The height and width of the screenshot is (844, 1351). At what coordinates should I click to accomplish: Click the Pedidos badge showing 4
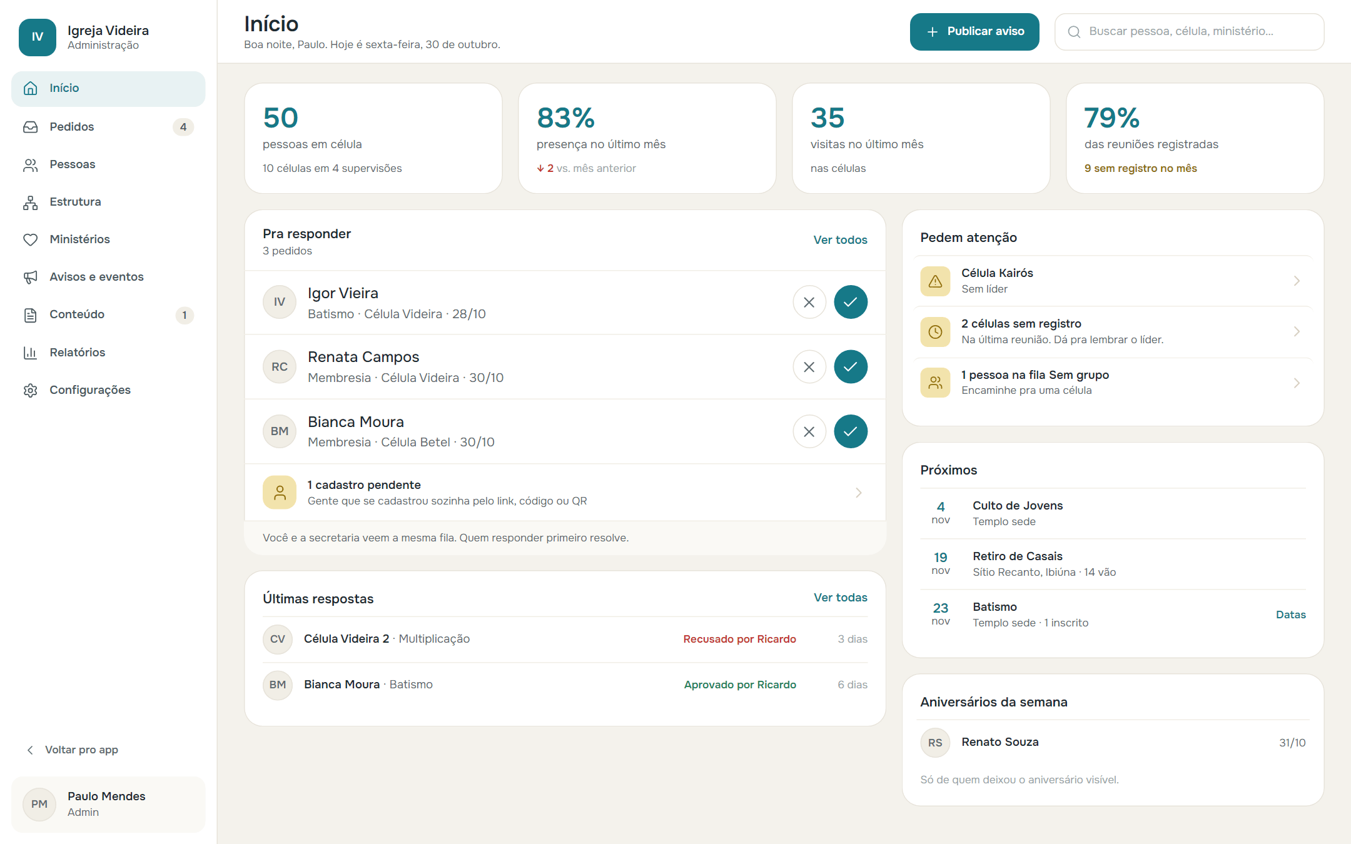(183, 127)
